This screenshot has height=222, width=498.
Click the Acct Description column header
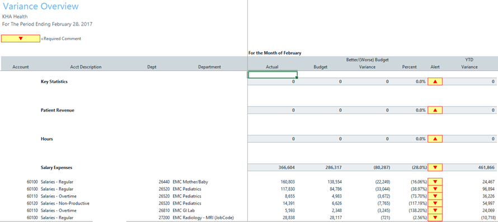tap(86, 67)
